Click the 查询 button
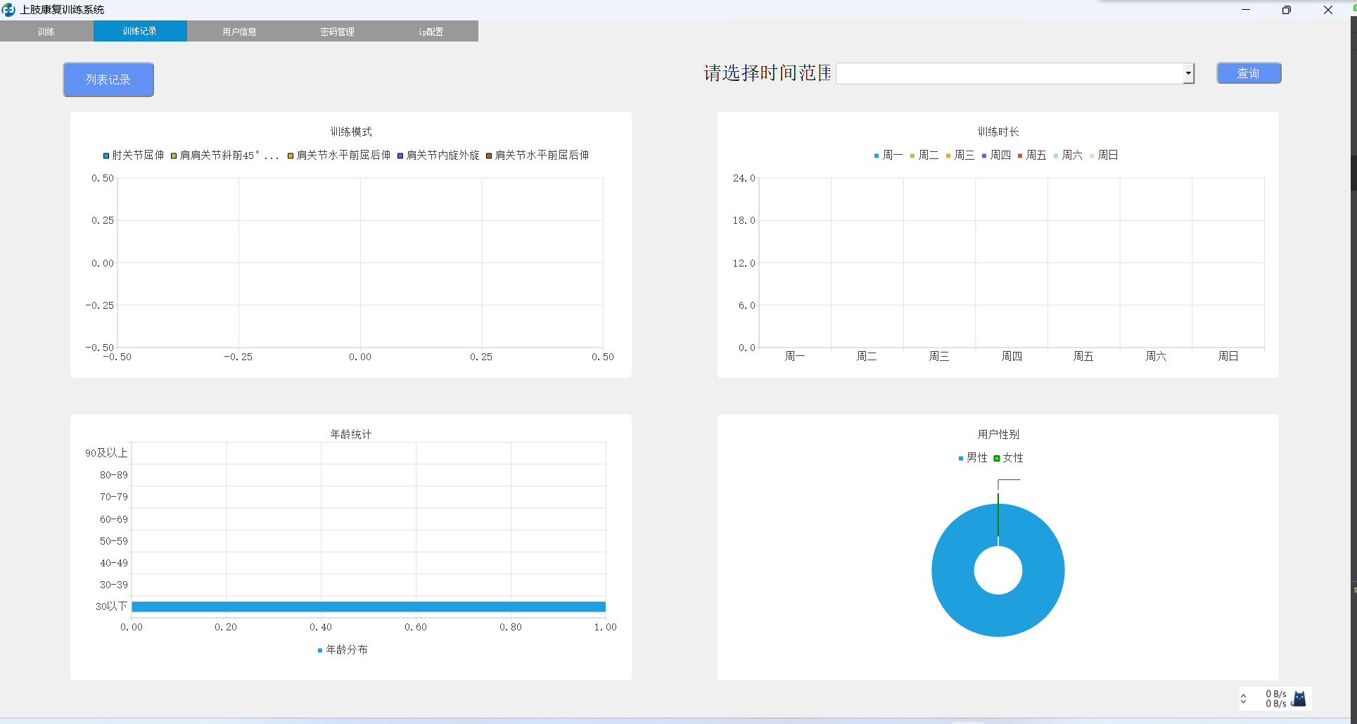The width and height of the screenshot is (1357, 724). tap(1249, 73)
